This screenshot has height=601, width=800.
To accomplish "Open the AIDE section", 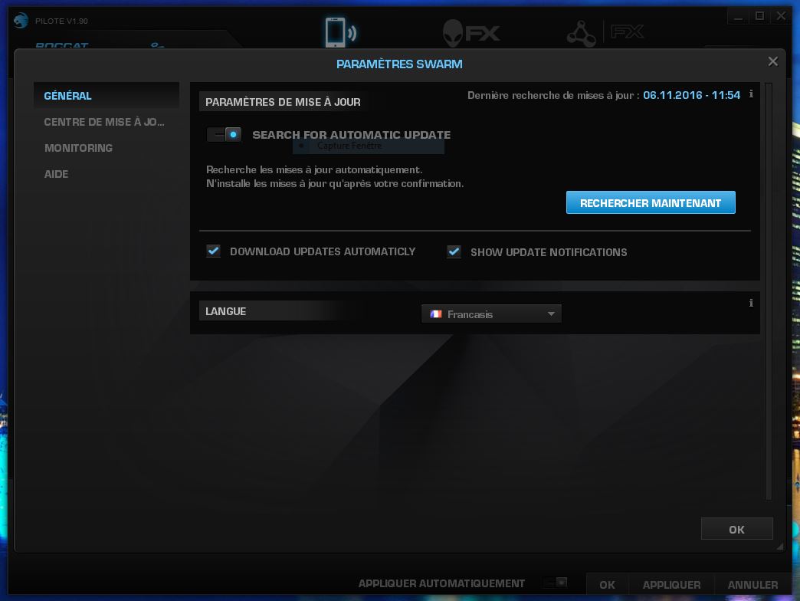I will point(56,174).
